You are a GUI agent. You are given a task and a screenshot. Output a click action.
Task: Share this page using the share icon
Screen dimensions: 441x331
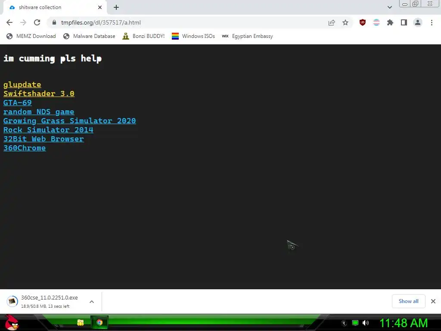332,22
